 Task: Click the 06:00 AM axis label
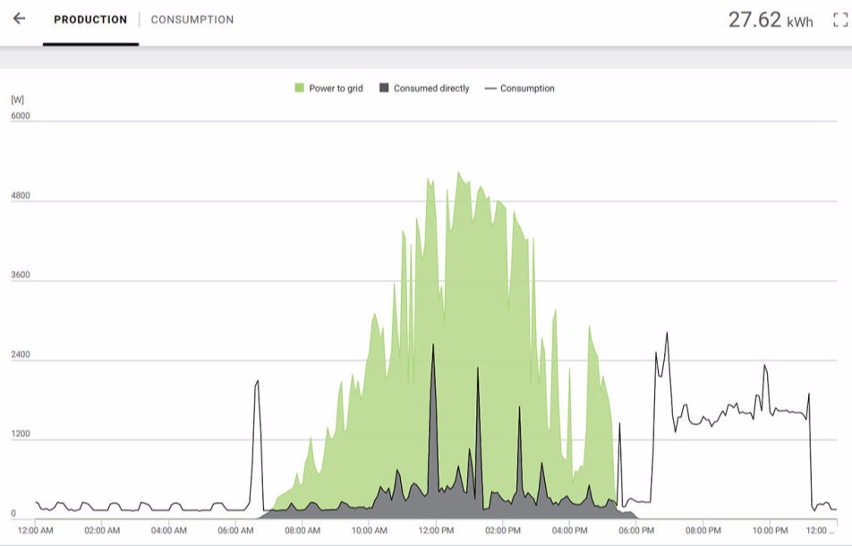pos(235,530)
